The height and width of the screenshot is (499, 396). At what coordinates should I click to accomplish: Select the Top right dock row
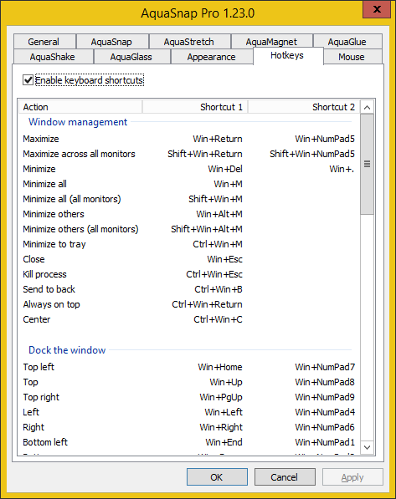189,397
